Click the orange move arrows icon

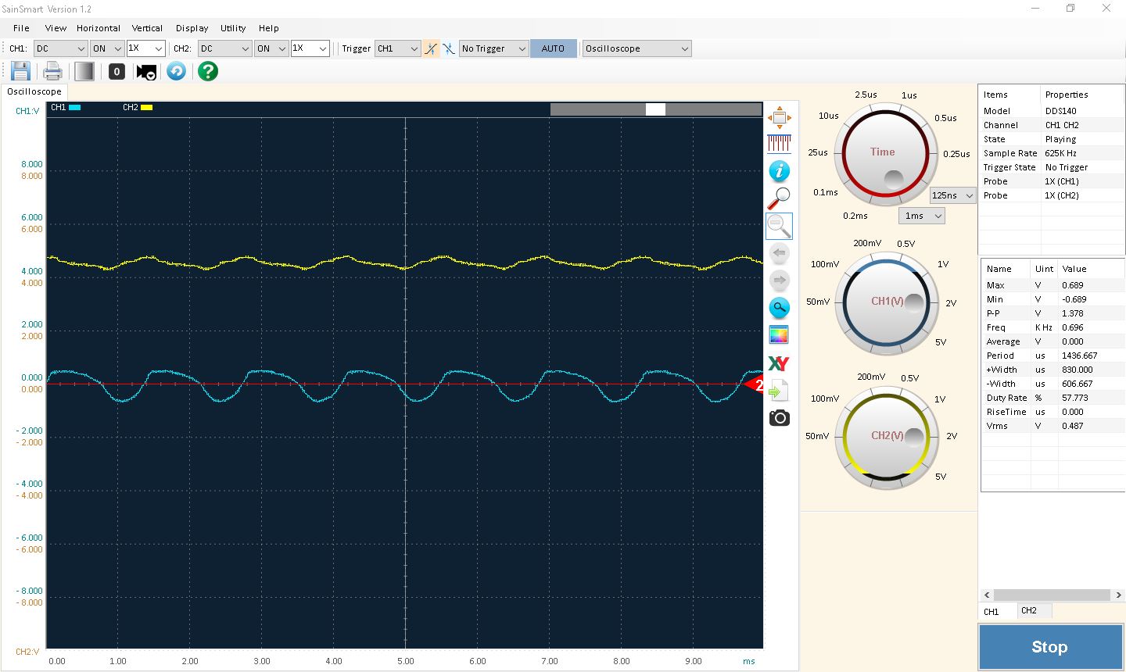779,118
